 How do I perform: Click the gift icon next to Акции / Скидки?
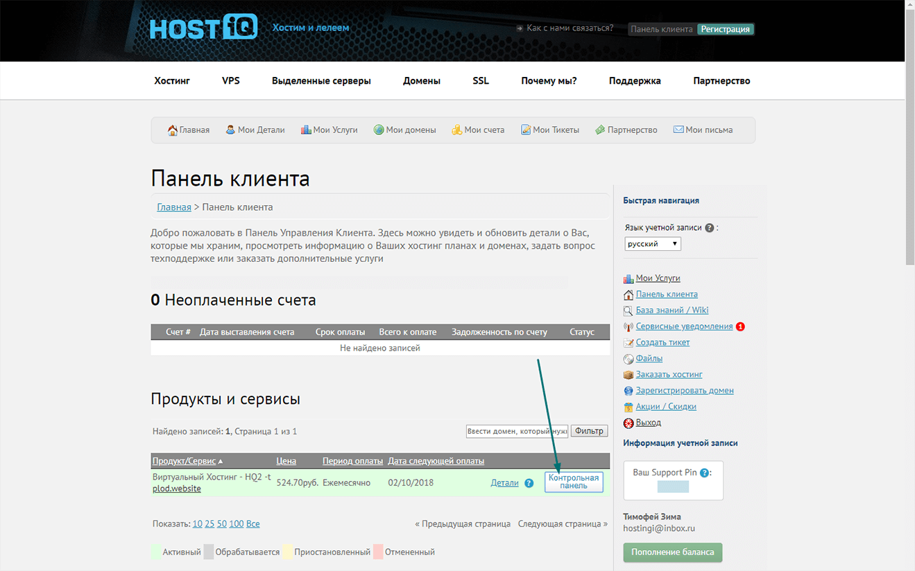(628, 407)
